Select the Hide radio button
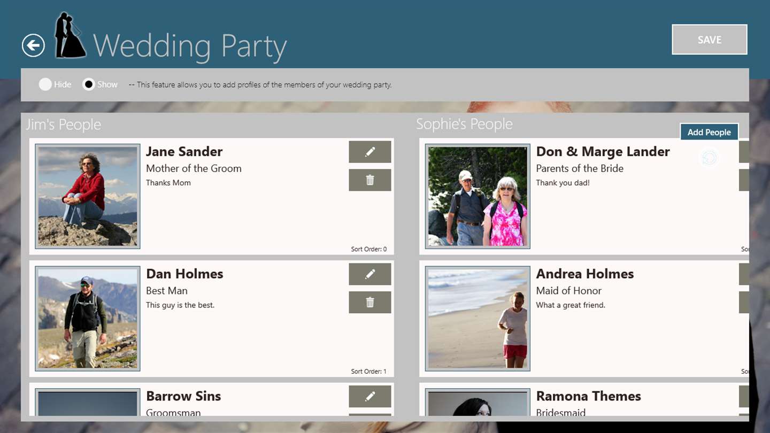Screen dimensions: 770x433 pos(45,84)
